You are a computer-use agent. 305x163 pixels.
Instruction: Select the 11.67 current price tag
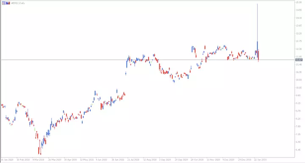[x=299, y=60]
